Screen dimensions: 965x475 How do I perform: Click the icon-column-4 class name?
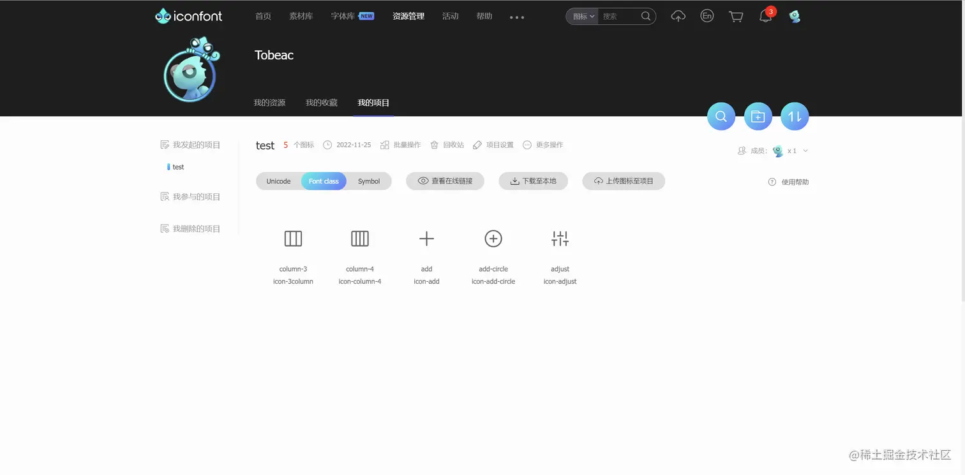coord(360,281)
